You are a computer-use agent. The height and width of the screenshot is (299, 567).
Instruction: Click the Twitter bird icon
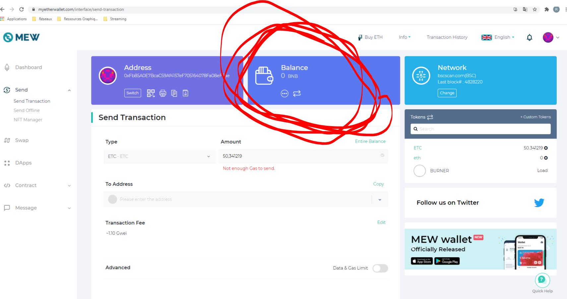coord(539,203)
